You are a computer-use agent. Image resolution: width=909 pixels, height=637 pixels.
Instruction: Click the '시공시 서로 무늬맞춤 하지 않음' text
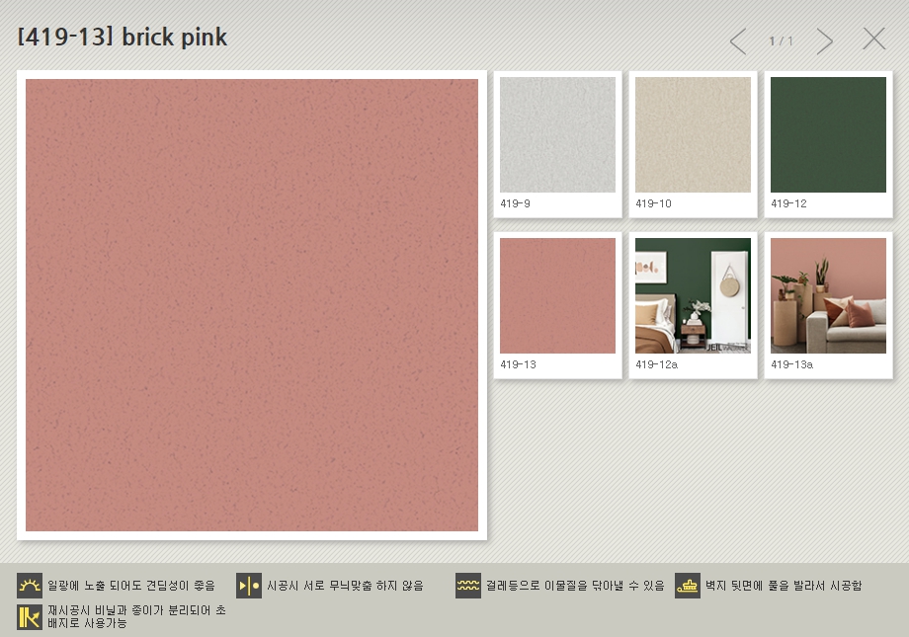tap(345, 586)
